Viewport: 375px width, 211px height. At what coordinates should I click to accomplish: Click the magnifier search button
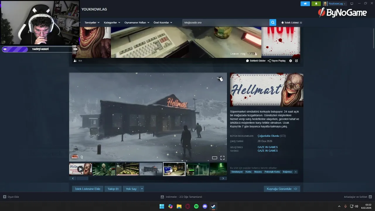click(273, 23)
